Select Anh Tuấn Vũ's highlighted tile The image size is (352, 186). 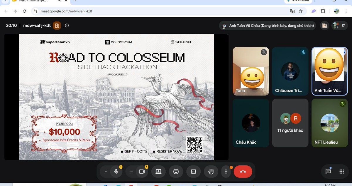pos(330,71)
